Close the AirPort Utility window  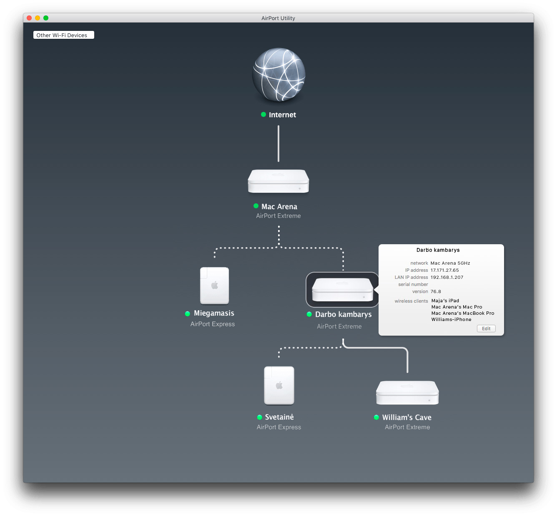[29, 18]
